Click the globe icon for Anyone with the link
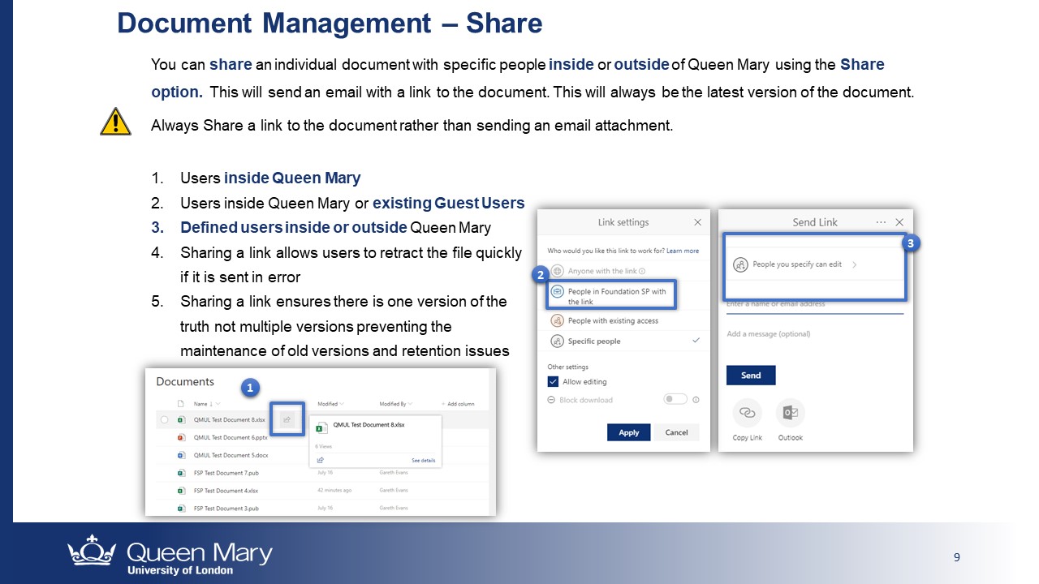This screenshot has height=584, width=1039. click(x=557, y=271)
